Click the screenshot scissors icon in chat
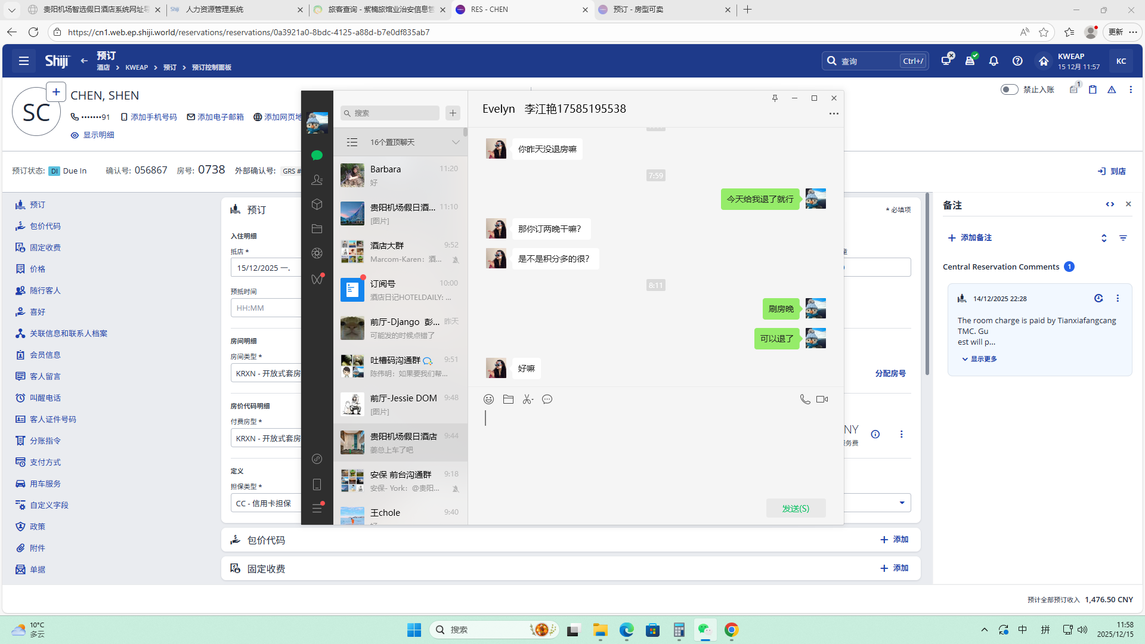Image resolution: width=1145 pixels, height=644 pixels. (527, 400)
